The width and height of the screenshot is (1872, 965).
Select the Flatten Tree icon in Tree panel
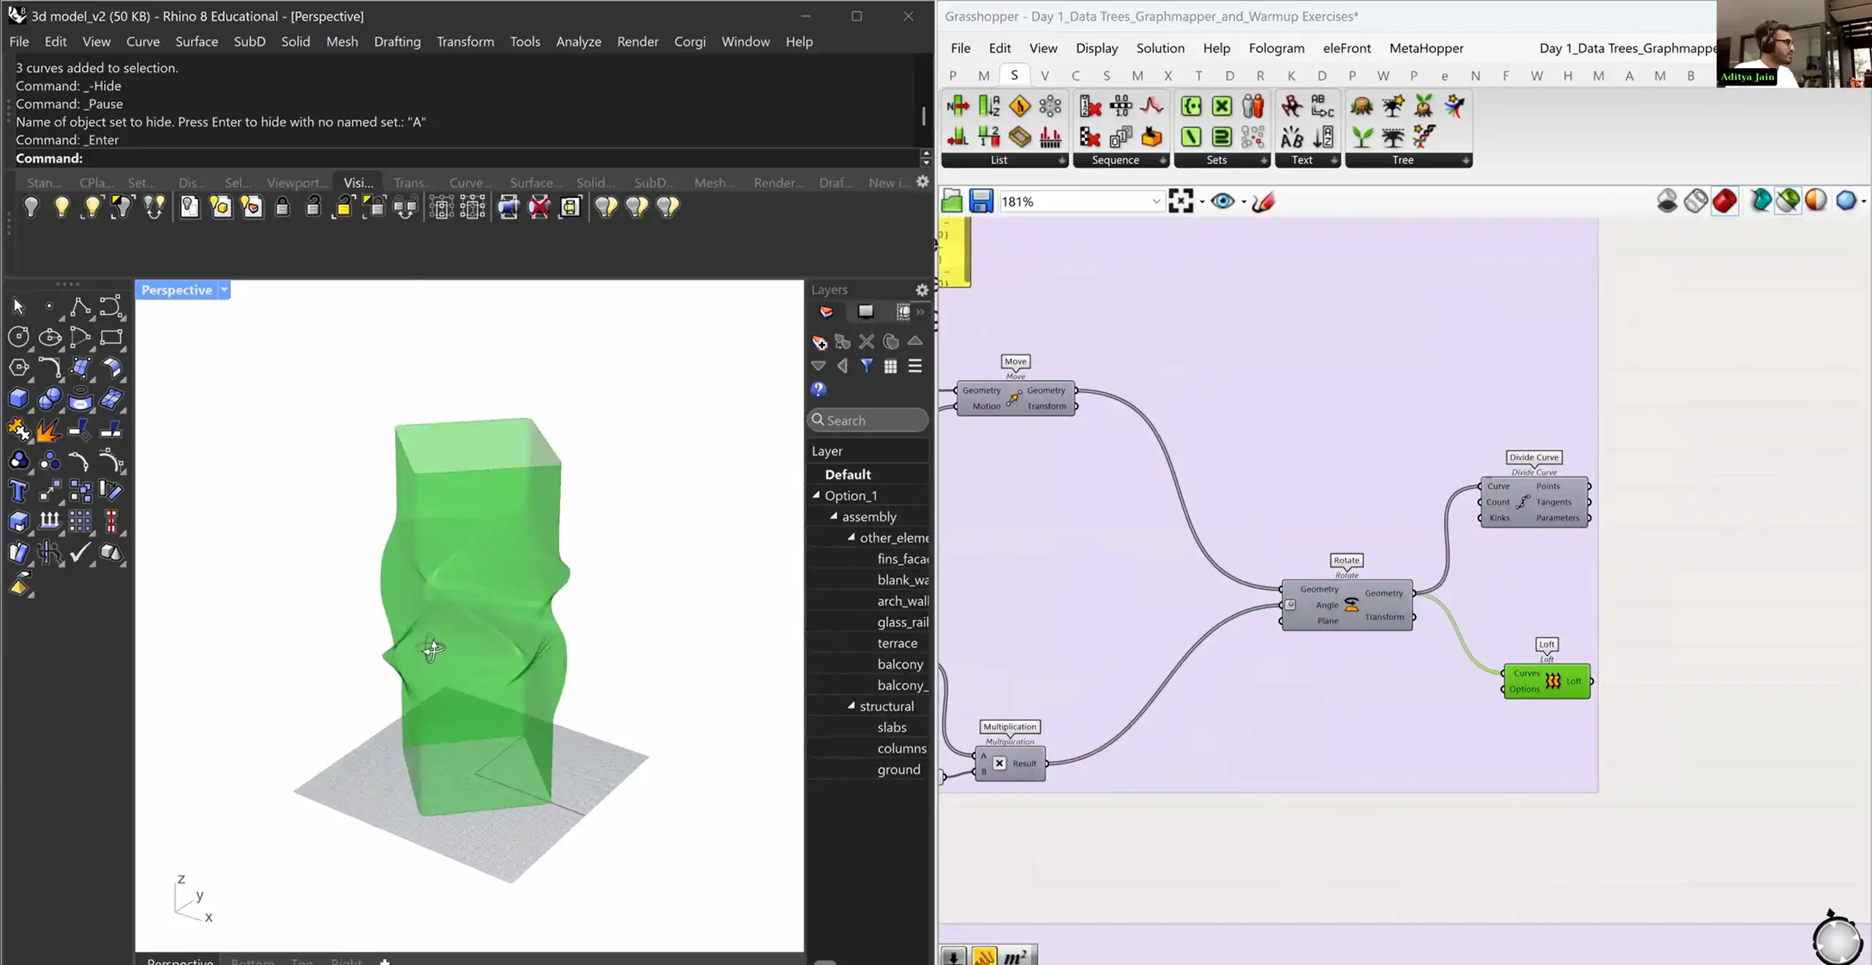tap(1394, 137)
